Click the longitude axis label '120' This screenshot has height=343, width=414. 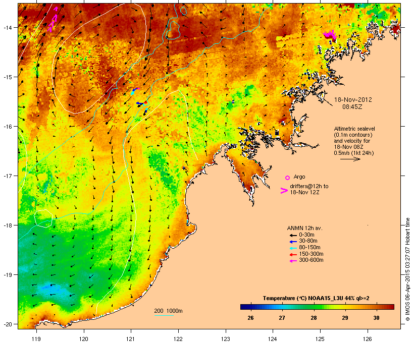click(x=84, y=339)
